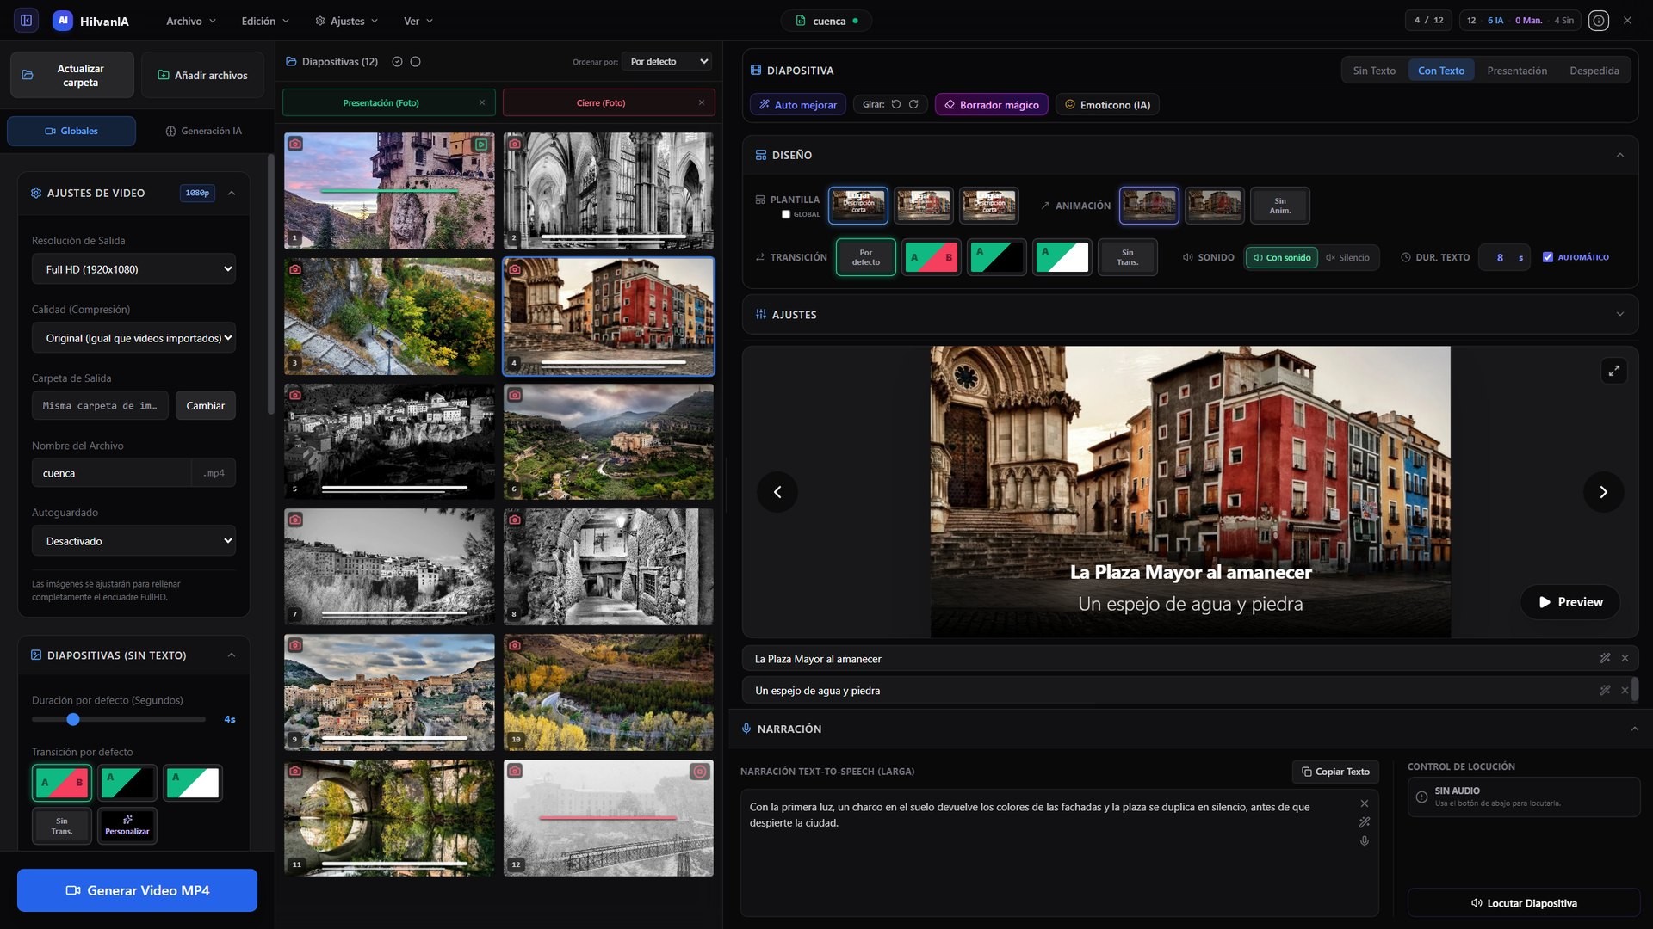Switch to the Generación IA tab
The height and width of the screenshot is (929, 1653).
(204, 131)
